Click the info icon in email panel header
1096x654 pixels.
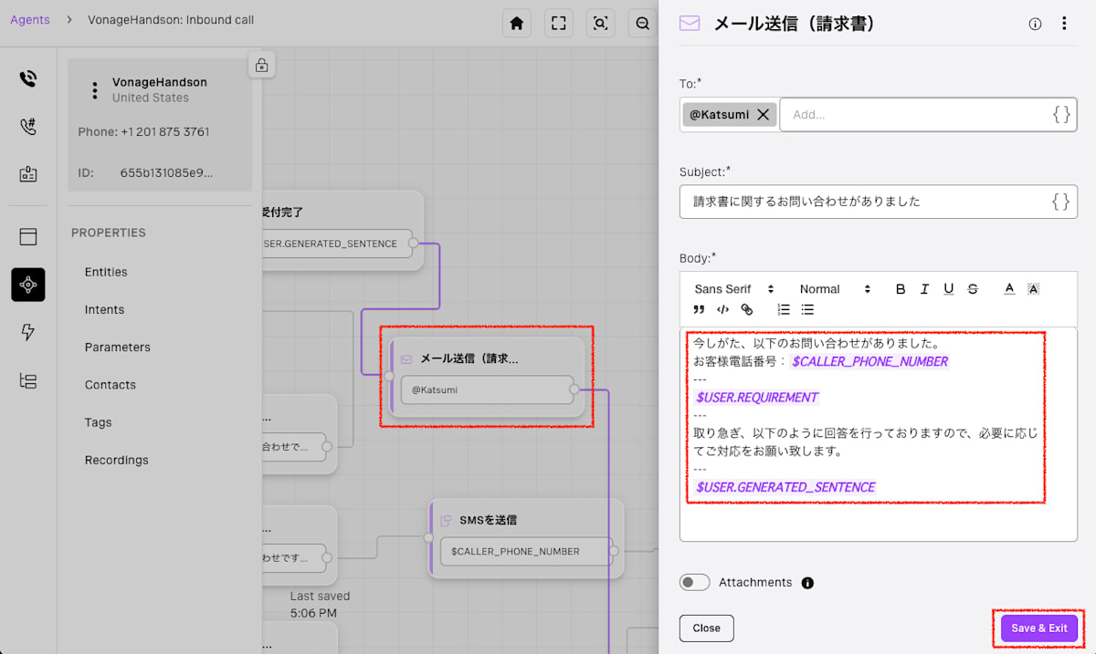[x=1035, y=25]
